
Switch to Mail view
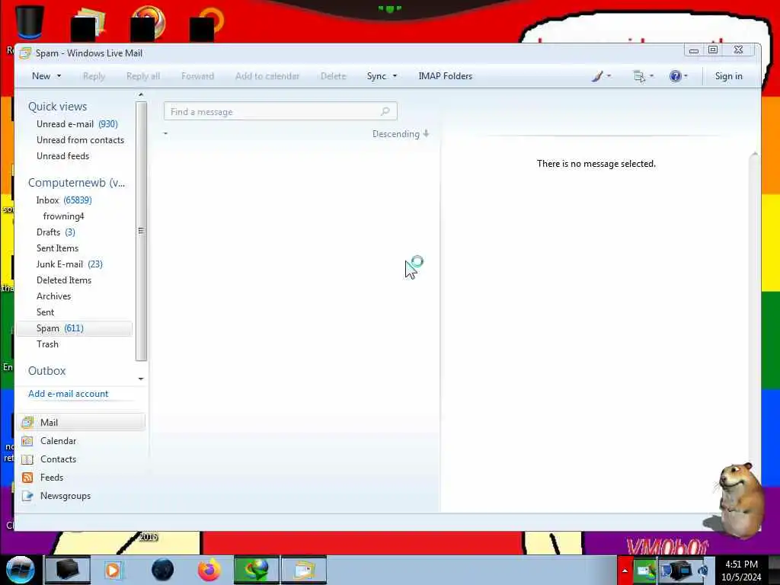click(82, 422)
